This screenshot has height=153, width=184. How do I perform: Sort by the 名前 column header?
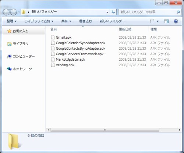pos(54,29)
